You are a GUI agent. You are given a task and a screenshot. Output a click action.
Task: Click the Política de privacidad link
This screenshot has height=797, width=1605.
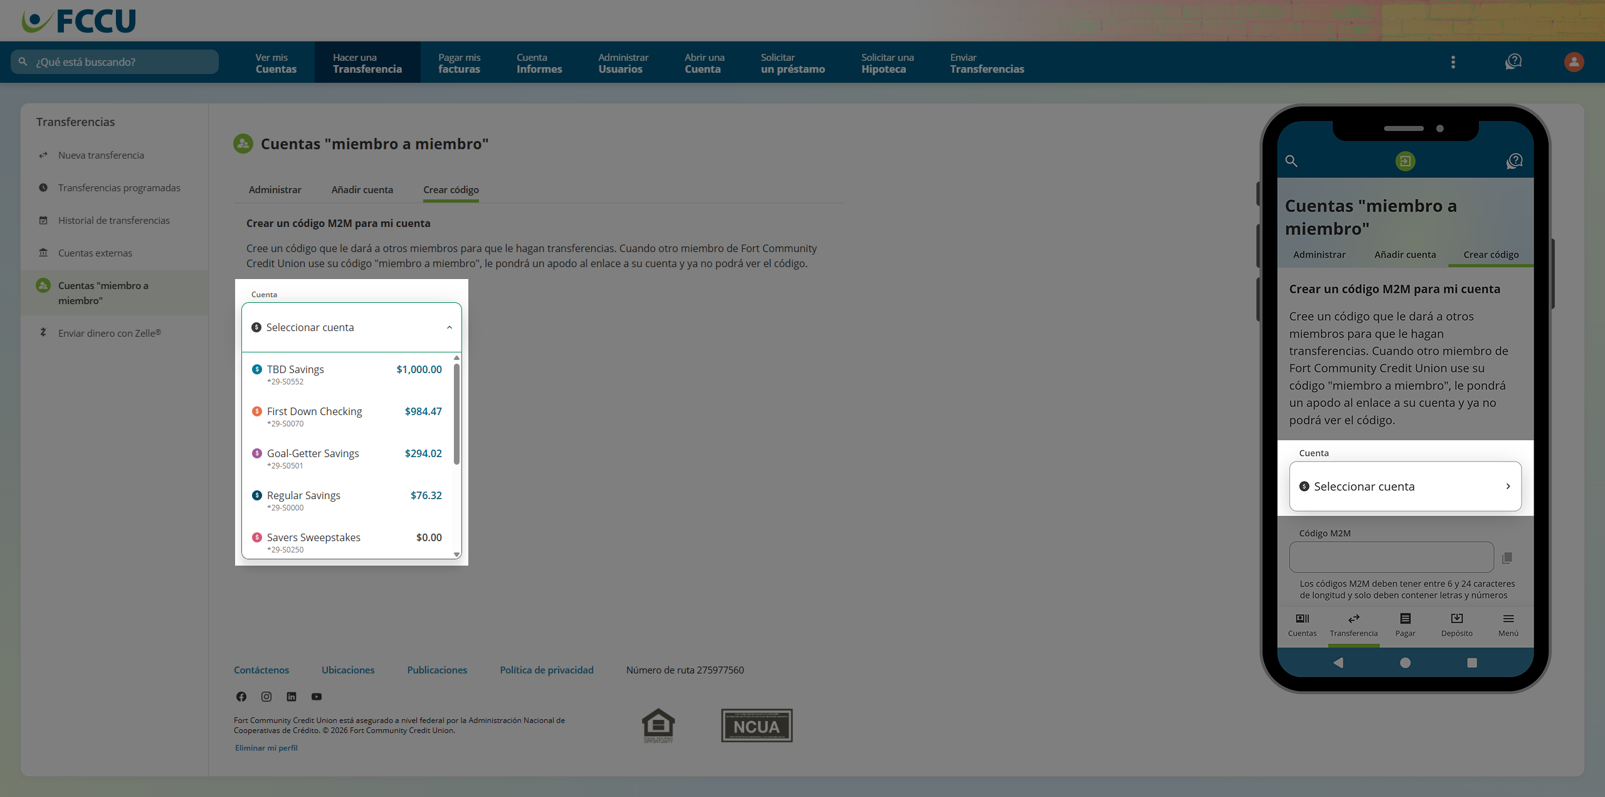[x=547, y=670]
